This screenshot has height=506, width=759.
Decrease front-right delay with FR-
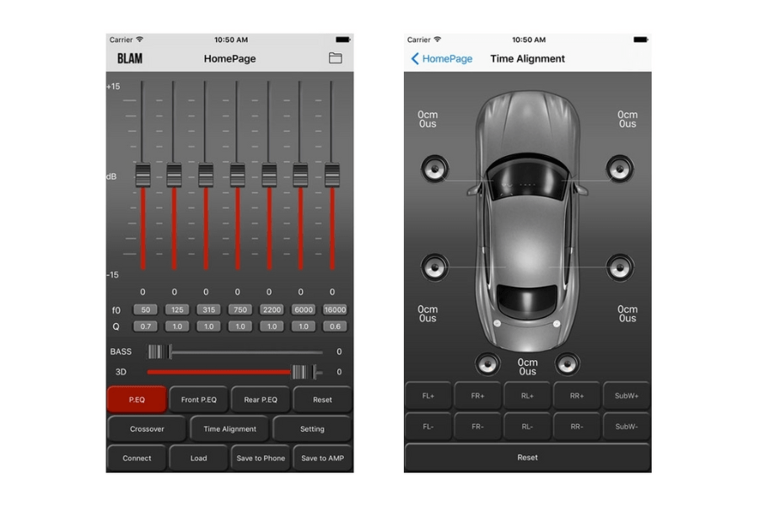click(478, 427)
